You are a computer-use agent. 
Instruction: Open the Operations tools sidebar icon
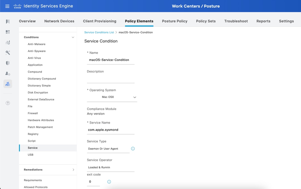pyautogui.click(x=8, y=53)
